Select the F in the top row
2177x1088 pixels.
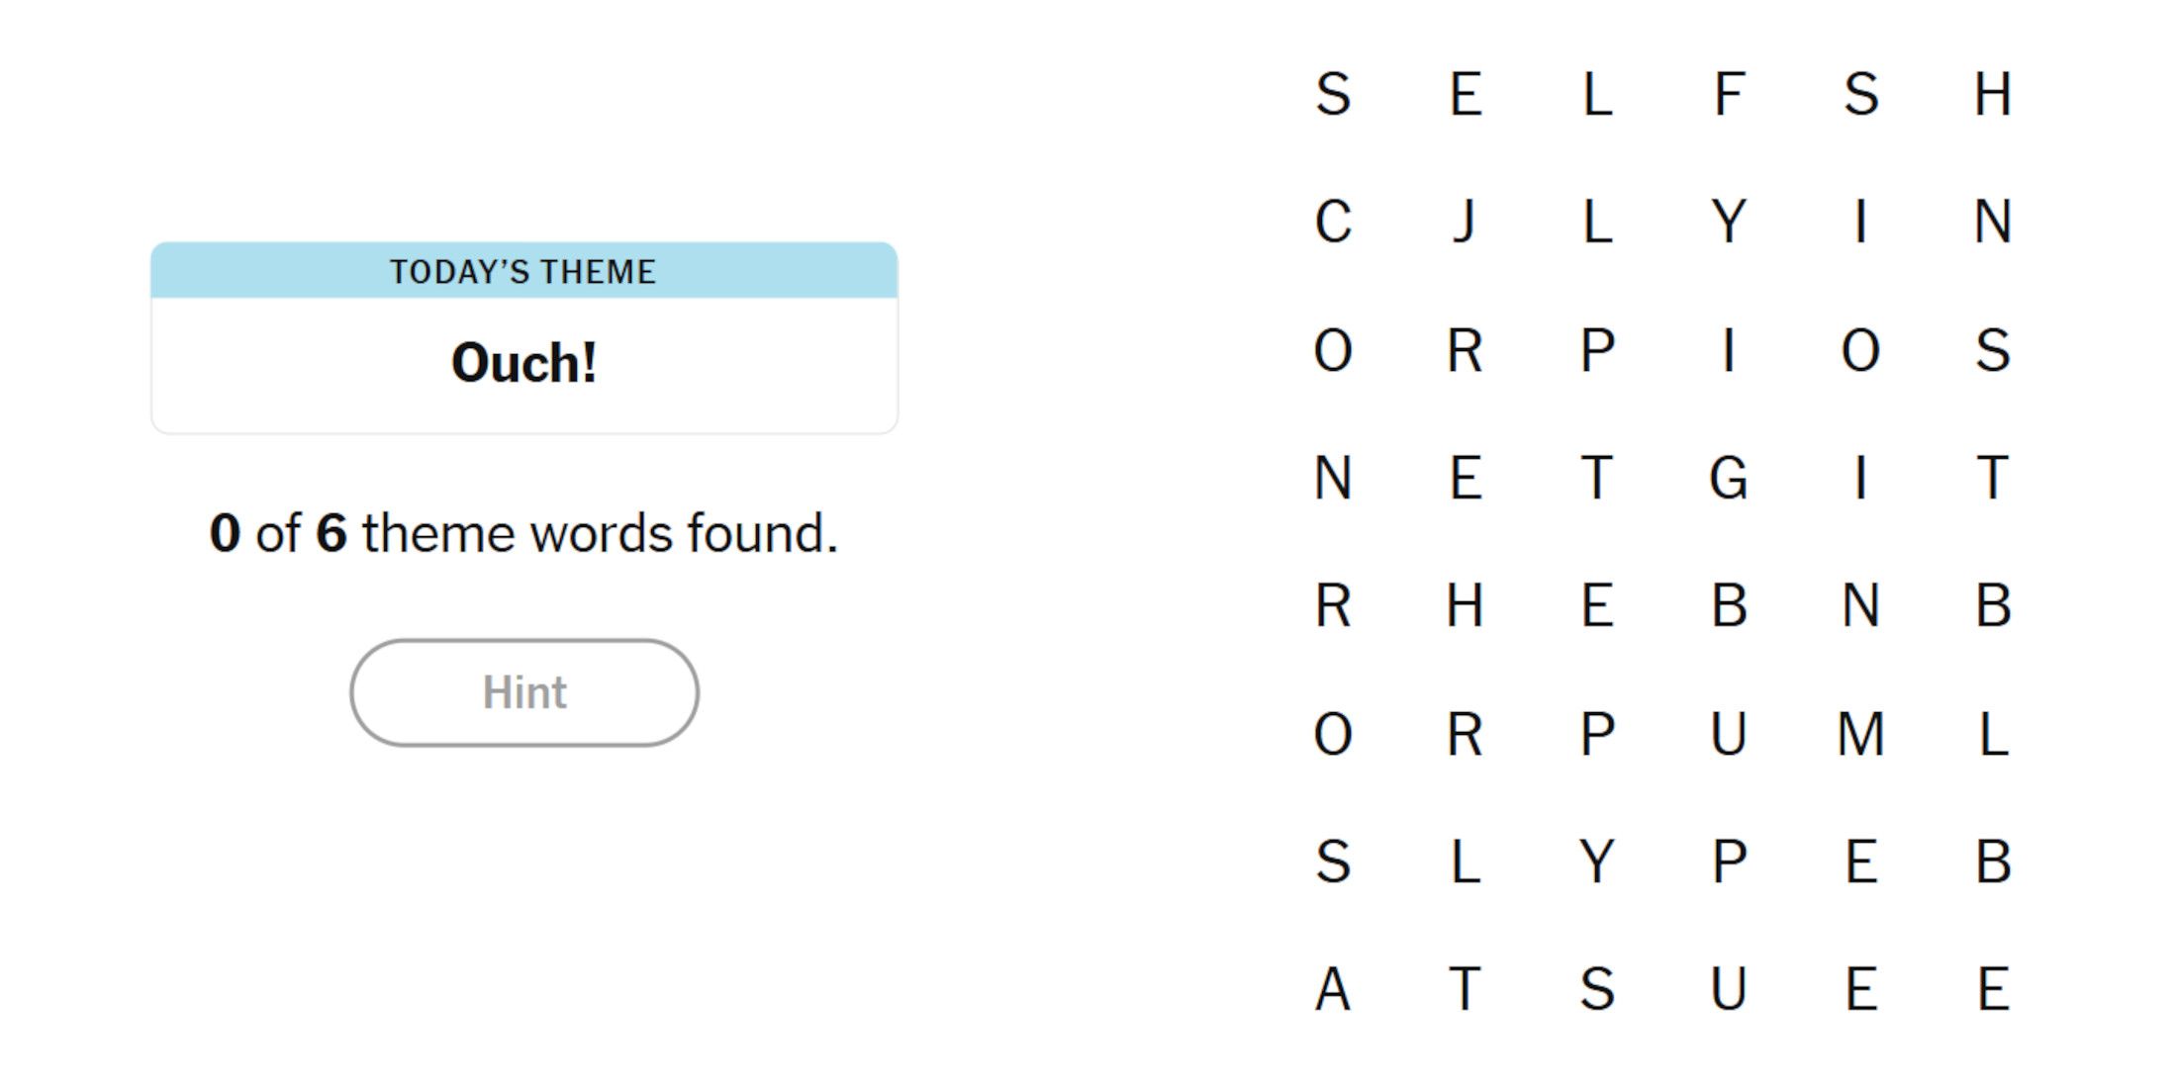tap(1730, 95)
